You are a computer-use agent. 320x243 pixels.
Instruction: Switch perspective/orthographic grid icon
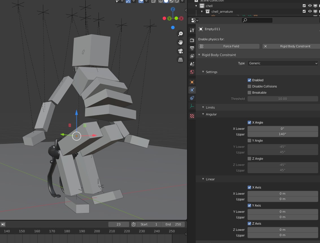click(x=180, y=60)
